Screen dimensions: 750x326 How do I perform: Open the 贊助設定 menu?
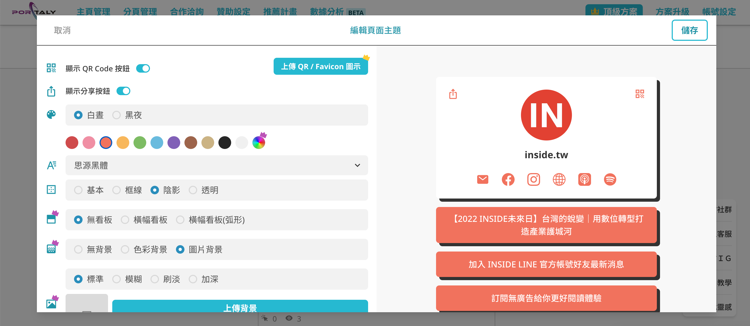(233, 12)
